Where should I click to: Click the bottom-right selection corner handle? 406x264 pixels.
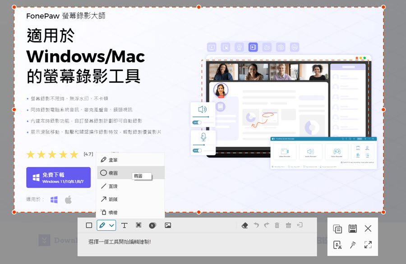click(383, 212)
